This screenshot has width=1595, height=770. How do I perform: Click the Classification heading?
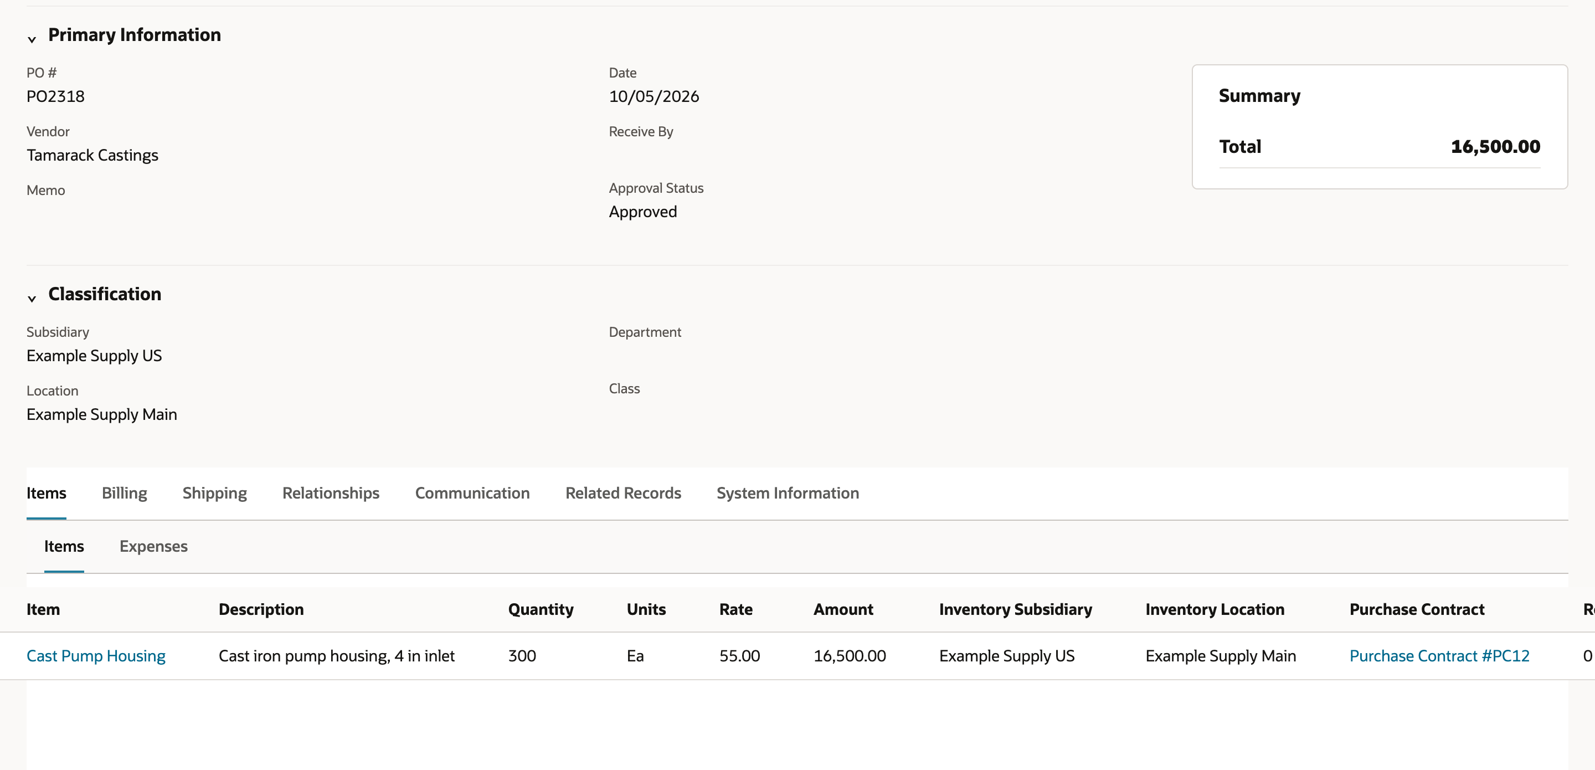pos(105,294)
